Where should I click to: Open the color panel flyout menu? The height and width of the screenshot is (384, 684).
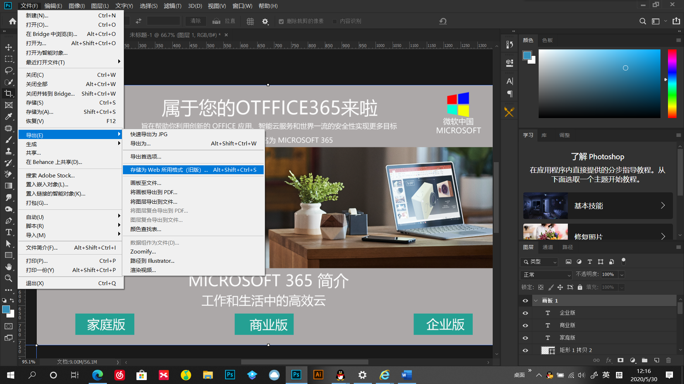click(x=678, y=40)
